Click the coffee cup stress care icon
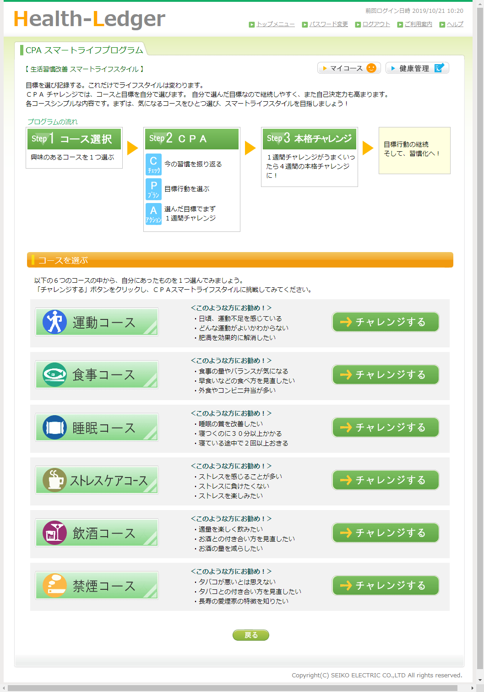This screenshot has width=484, height=692. click(x=54, y=480)
